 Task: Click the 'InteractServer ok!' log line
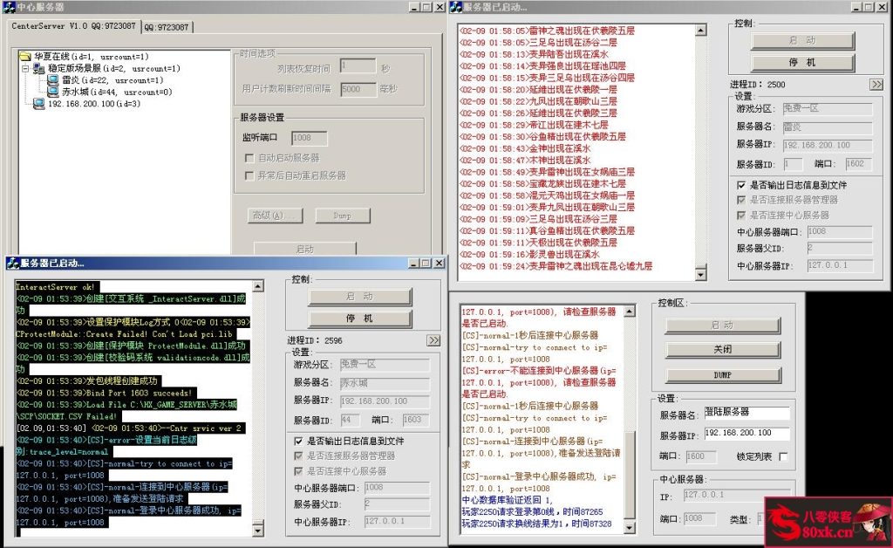pyautogui.click(x=55, y=287)
